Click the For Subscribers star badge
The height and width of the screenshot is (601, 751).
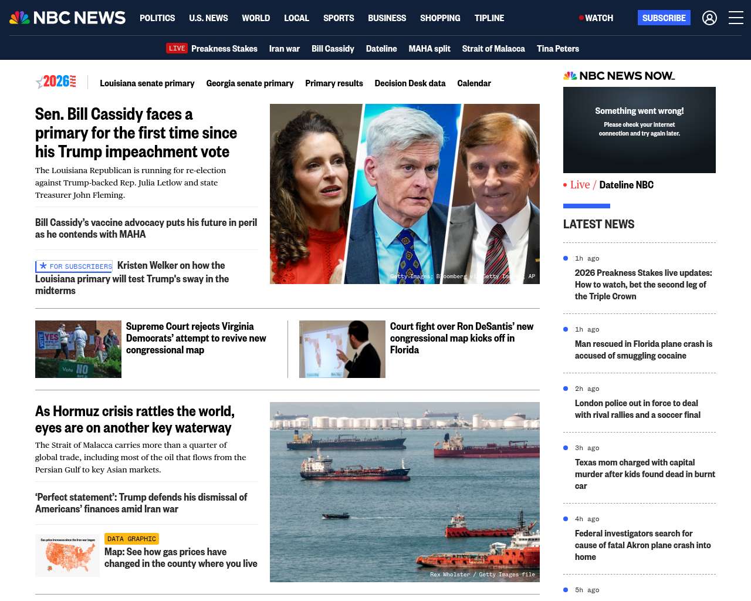point(74,266)
